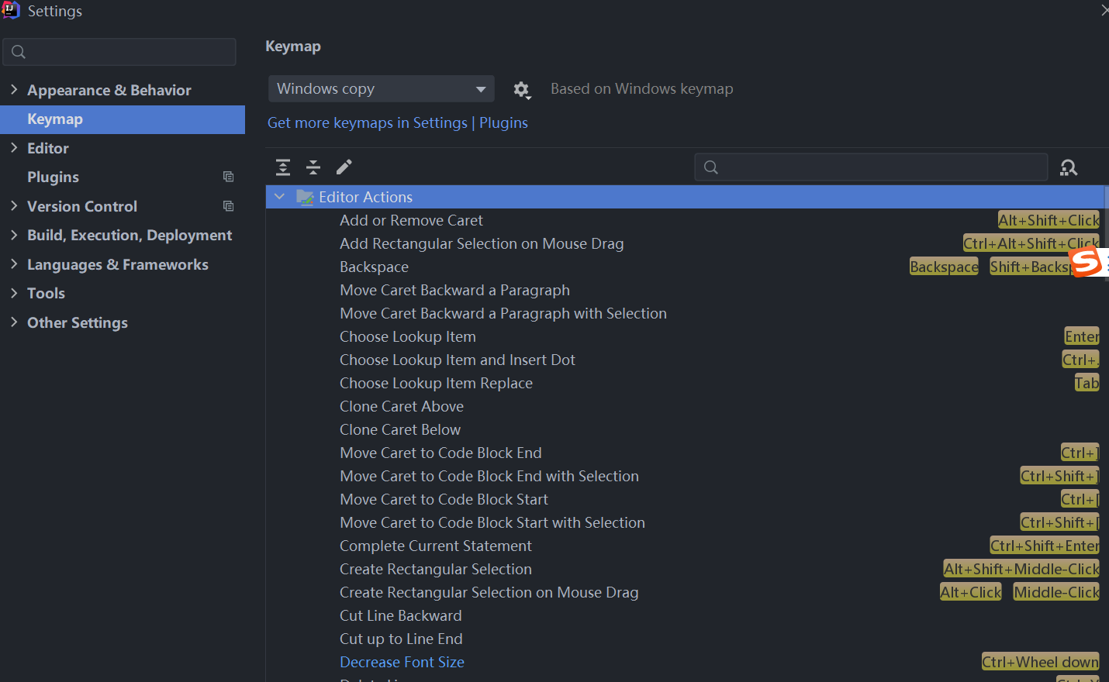Click Find Actions by Shortcut icon
The width and height of the screenshot is (1109, 682).
1069,167
